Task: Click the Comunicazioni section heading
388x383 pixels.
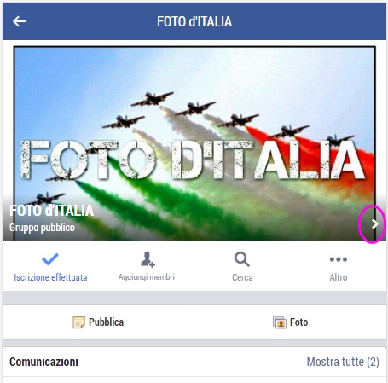Action: click(x=43, y=362)
